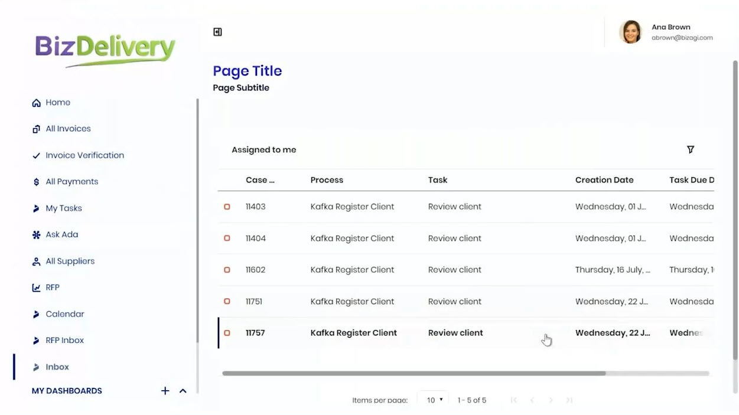Screen dimensions: 739x415
Task: Click the red status box for case 11602
Action: tap(227, 270)
